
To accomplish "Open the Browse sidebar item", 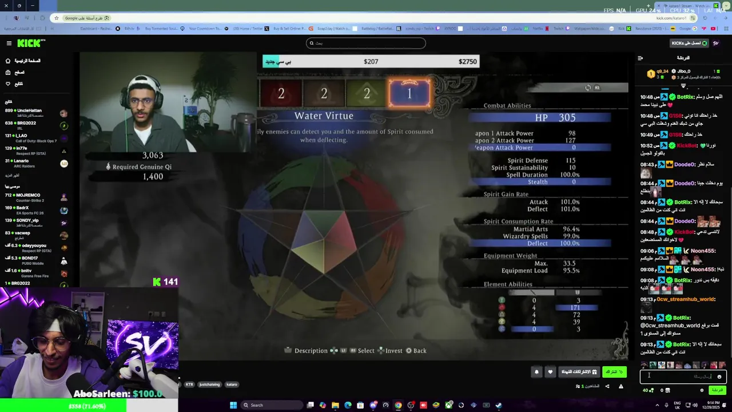I will (x=15, y=72).
